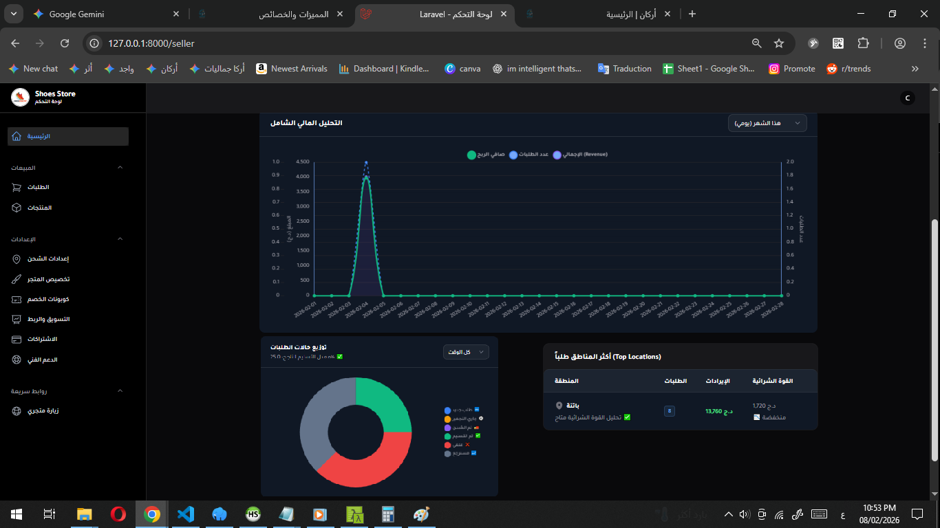Open زيارة متجري globe icon
The width and height of the screenshot is (940, 528).
[x=17, y=411]
